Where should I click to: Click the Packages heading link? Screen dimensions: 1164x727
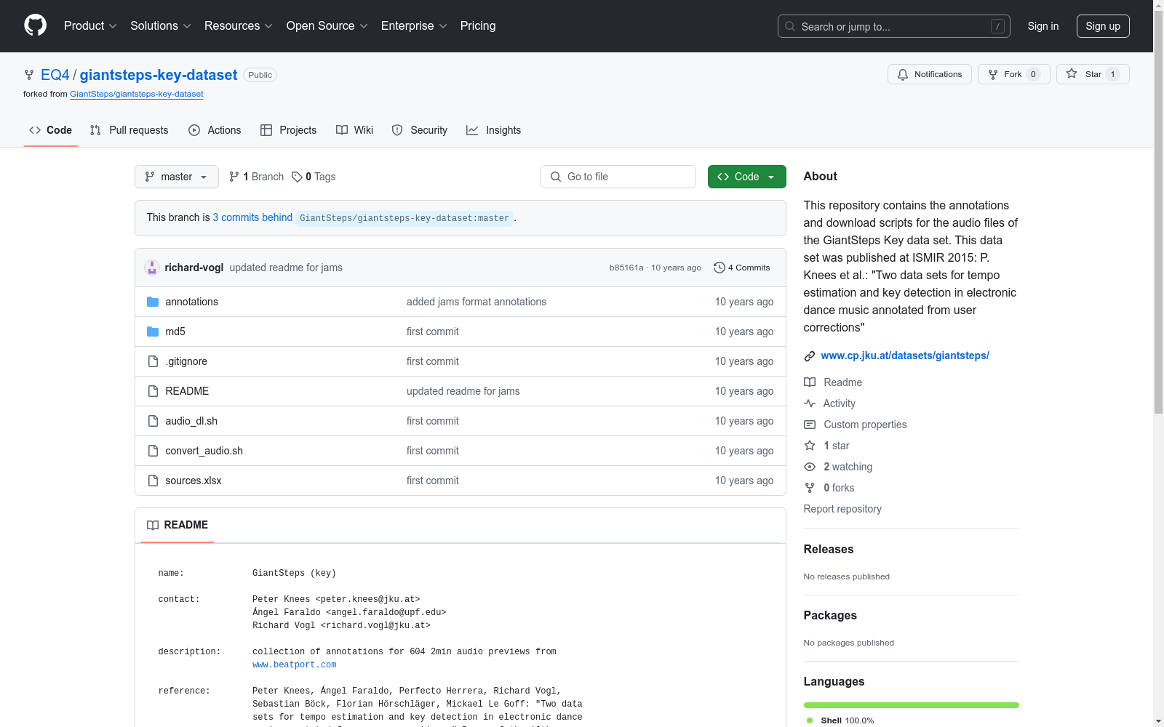[x=830, y=615]
